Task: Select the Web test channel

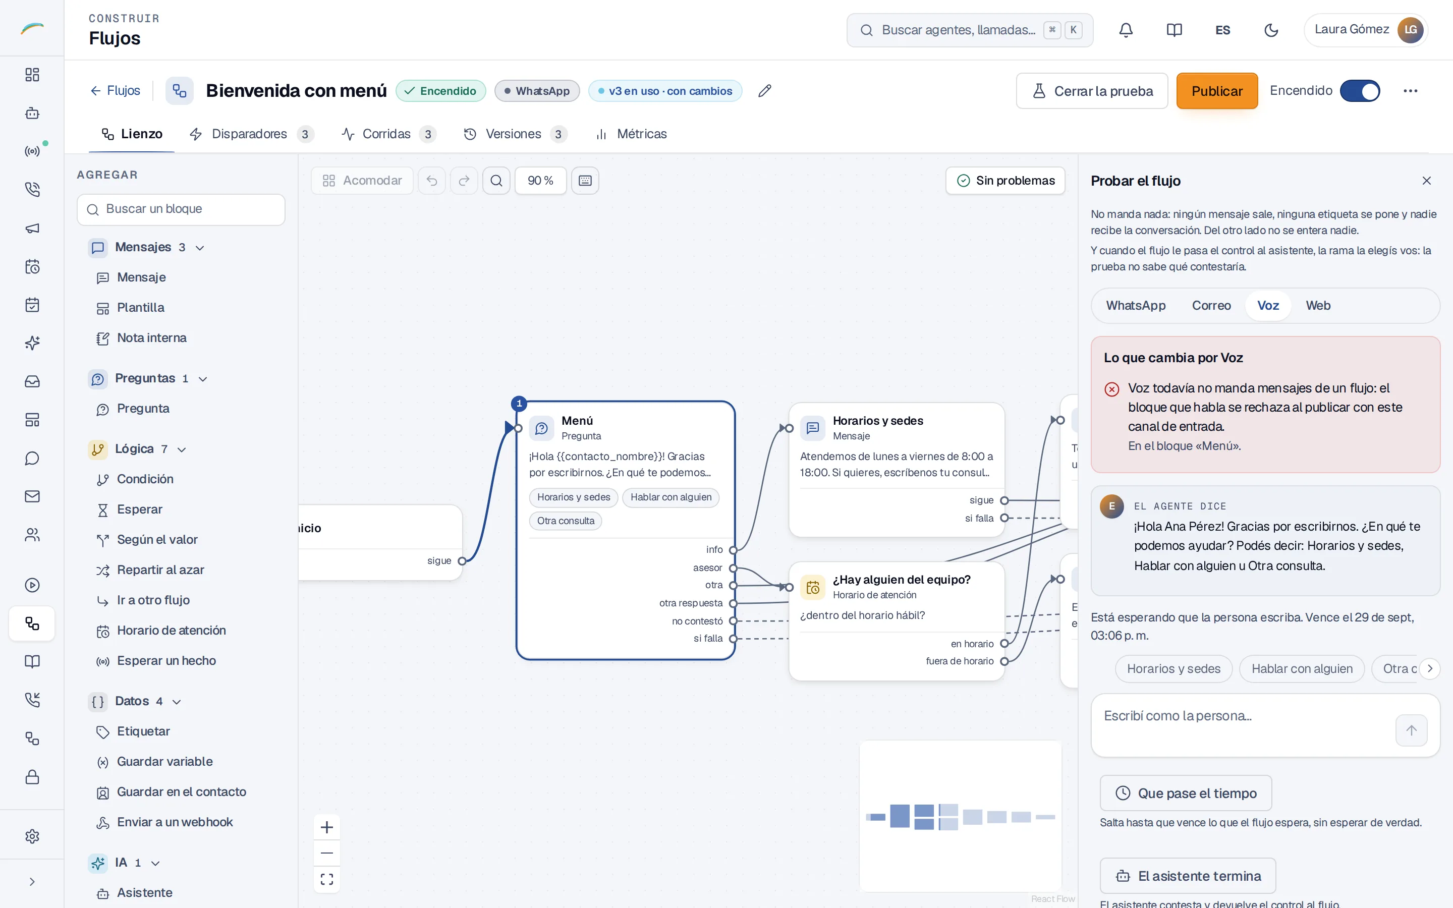Action: (x=1318, y=306)
